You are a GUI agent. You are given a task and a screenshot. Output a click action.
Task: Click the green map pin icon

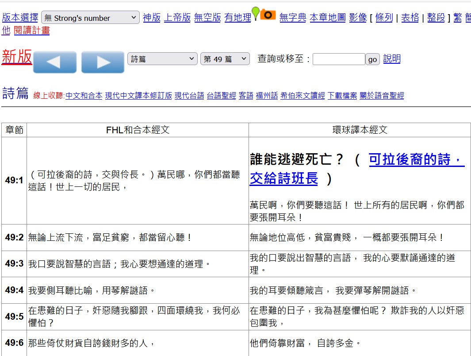(255, 13)
